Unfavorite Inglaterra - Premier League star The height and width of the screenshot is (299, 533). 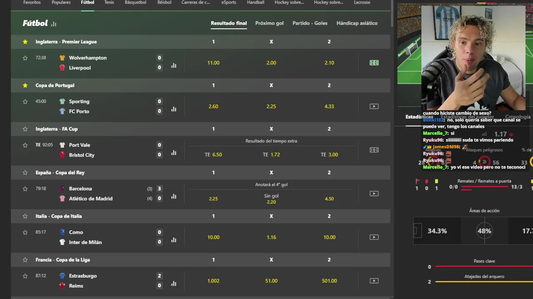tap(25, 42)
